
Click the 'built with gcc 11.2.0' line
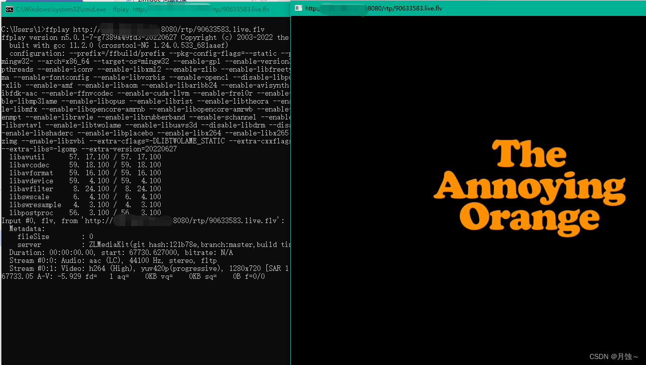(118, 45)
